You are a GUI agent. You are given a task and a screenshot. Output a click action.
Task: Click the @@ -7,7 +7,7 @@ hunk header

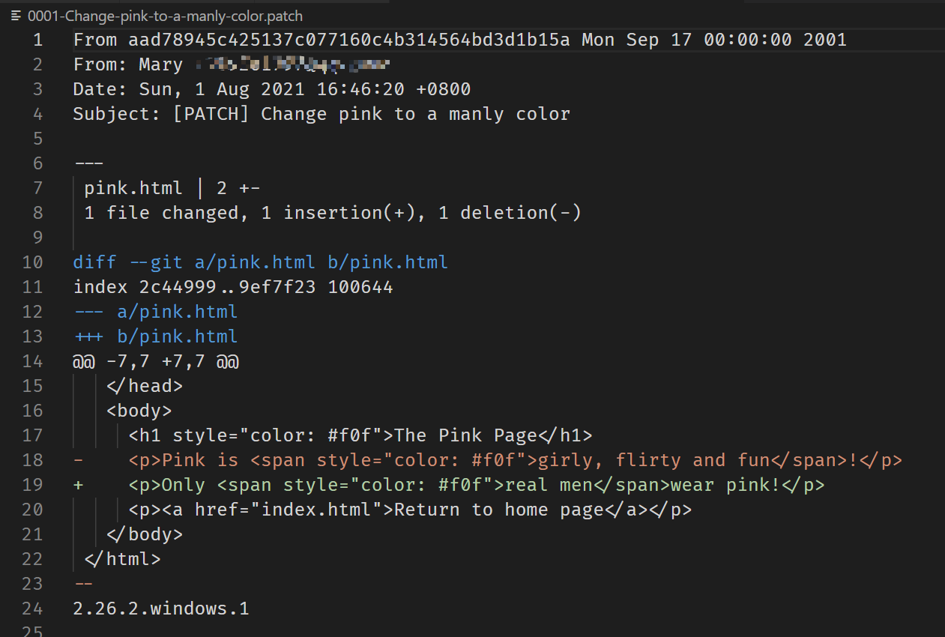click(x=155, y=361)
